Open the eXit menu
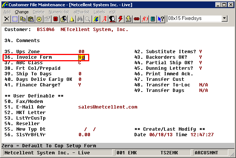236x158 pixels. click(x=112, y=12)
